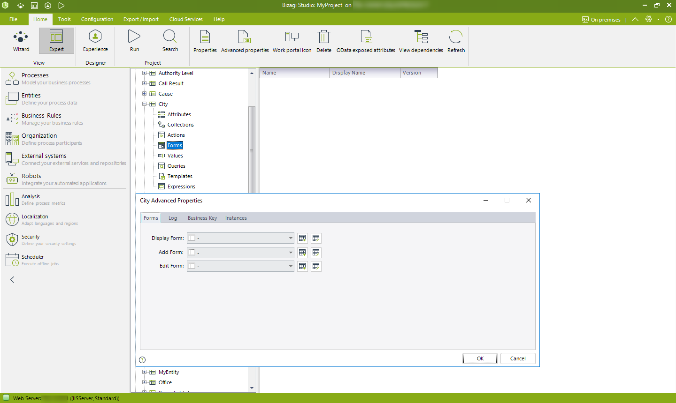Create new form for Display Form
The height and width of the screenshot is (403, 676).
click(302, 238)
